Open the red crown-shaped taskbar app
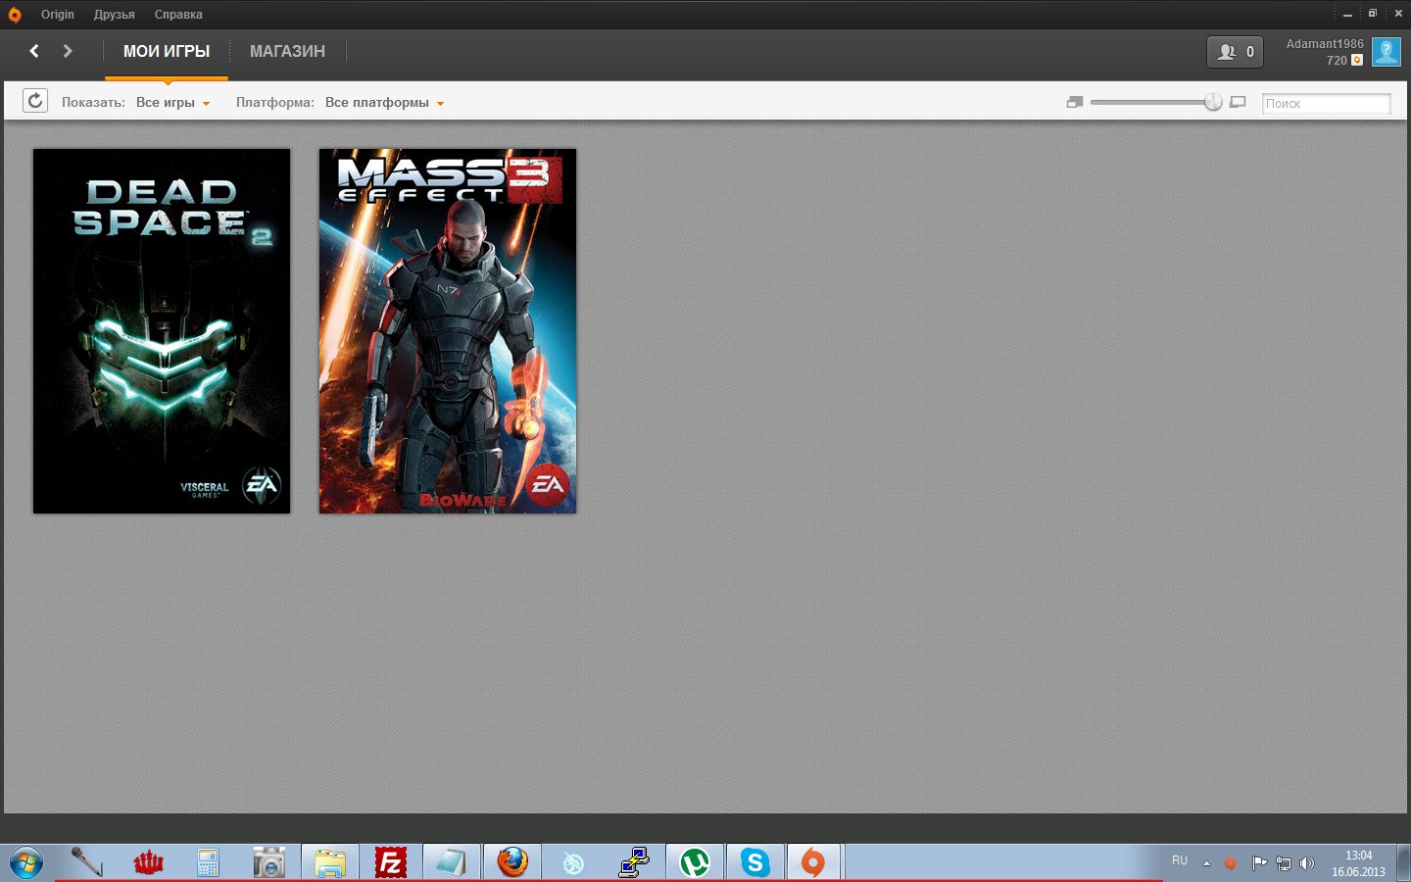The height and width of the screenshot is (882, 1411). click(x=148, y=862)
